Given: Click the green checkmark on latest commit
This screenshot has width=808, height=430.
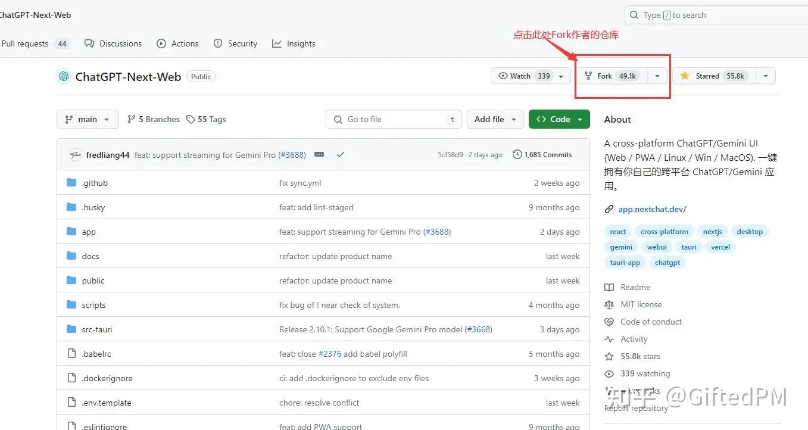Looking at the screenshot, I should click(x=341, y=154).
